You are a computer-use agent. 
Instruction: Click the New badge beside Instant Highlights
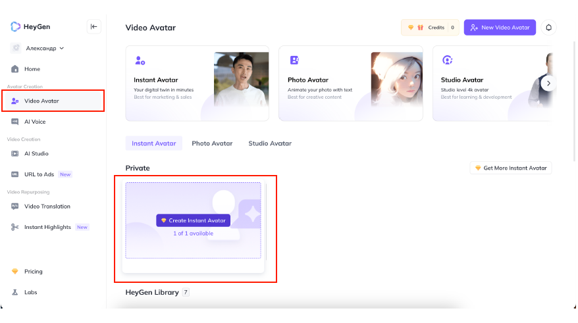coord(82,227)
